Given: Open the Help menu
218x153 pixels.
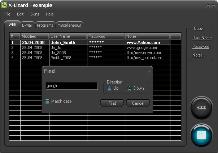Looking at the screenshot, I should pyautogui.click(x=50, y=14).
